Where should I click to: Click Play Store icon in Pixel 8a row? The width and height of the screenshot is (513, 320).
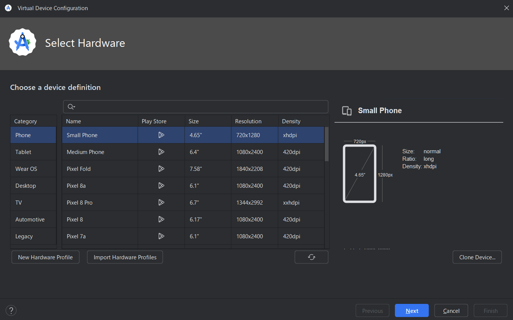point(161,185)
